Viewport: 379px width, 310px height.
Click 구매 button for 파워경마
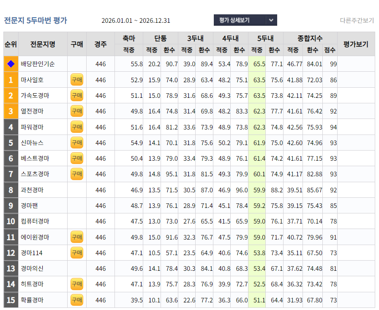point(77,127)
